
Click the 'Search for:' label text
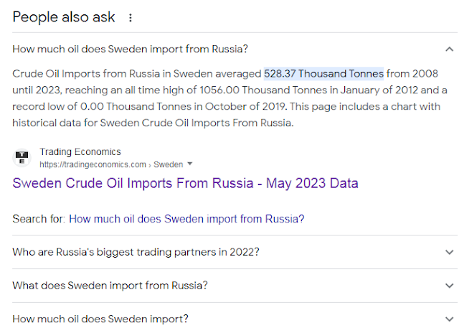pyautogui.click(x=39, y=219)
